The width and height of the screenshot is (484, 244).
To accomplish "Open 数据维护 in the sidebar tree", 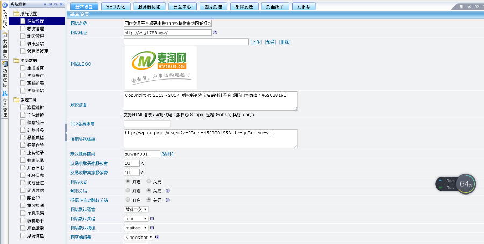I will [35, 107].
